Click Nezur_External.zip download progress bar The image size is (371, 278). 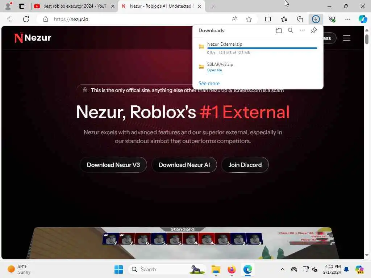click(262, 48)
